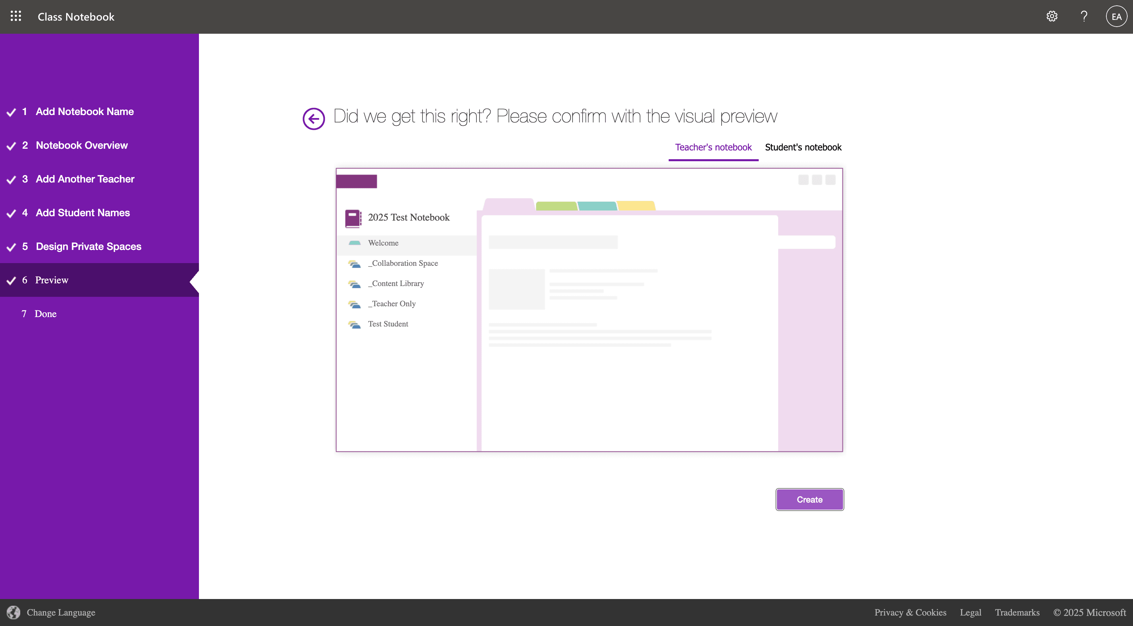The height and width of the screenshot is (626, 1133).
Task: Click the © 2025 Microsoft text
Action: click(x=1090, y=613)
